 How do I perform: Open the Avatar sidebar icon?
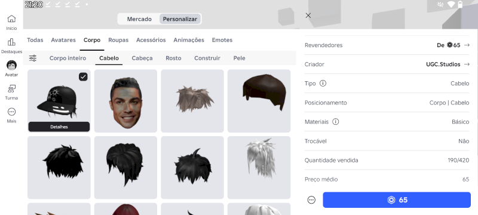pyautogui.click(x=11, y=65)
